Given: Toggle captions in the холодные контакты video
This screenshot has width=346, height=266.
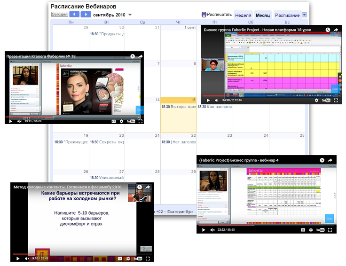Looking at the screenshot, I should [120, 258].
